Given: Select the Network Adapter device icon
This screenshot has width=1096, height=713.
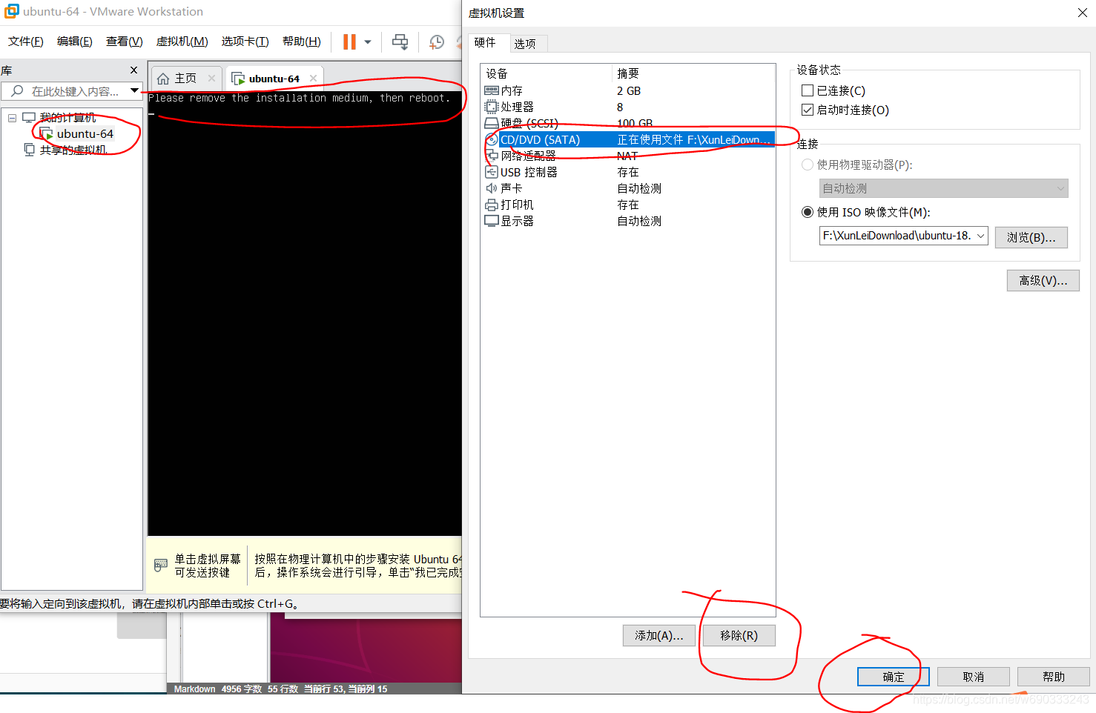Looking at the screenshot, I should pos(491,156).
